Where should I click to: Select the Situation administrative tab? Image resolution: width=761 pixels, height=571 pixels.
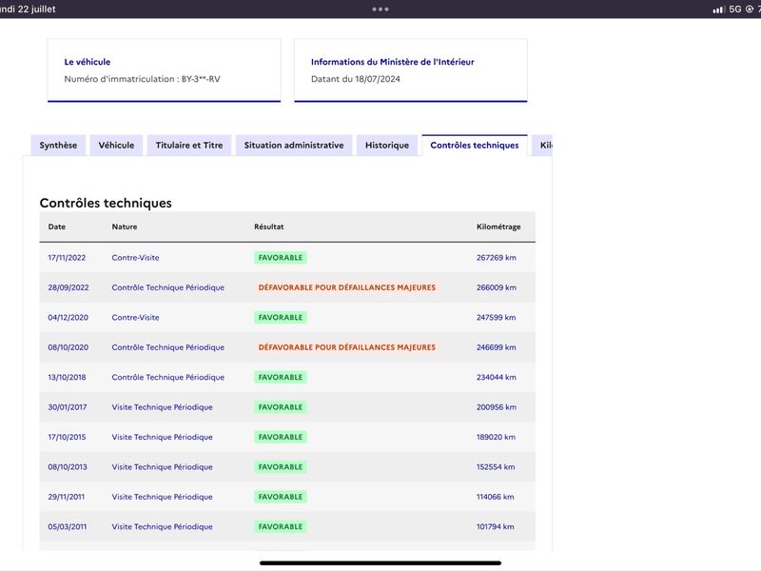pos(294,146)
